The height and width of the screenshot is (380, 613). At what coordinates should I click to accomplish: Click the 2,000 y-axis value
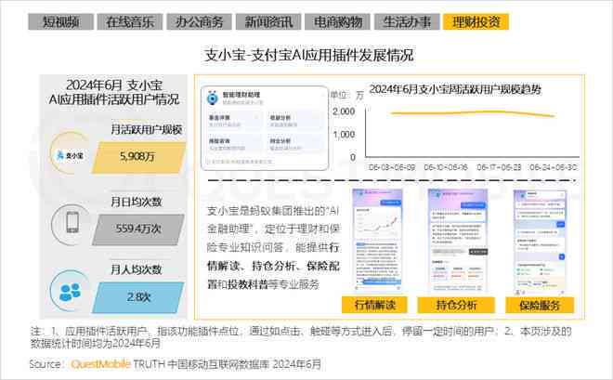tap(344, 111)
